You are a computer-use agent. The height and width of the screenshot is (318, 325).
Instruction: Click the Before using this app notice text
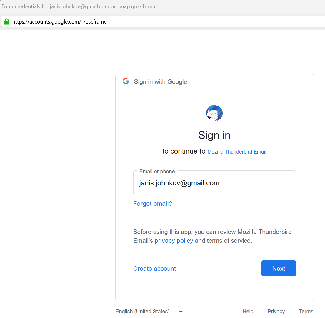tap(212, 236)
